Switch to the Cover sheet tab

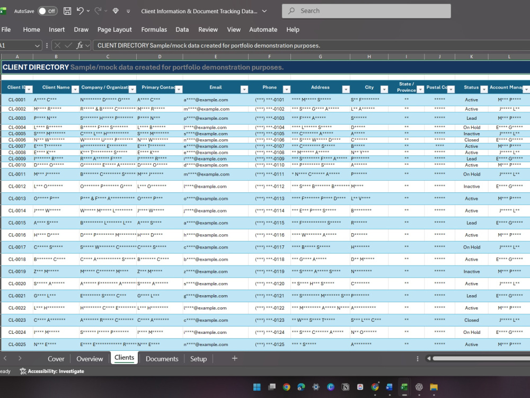[56, 359]
